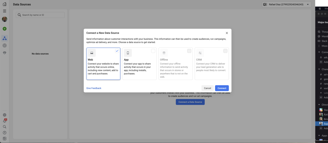The height and width of the screenshot is (143, 328).
Task: Check the Offline data source checkbox
Action: pyautogui.click(x=189, y=51)
